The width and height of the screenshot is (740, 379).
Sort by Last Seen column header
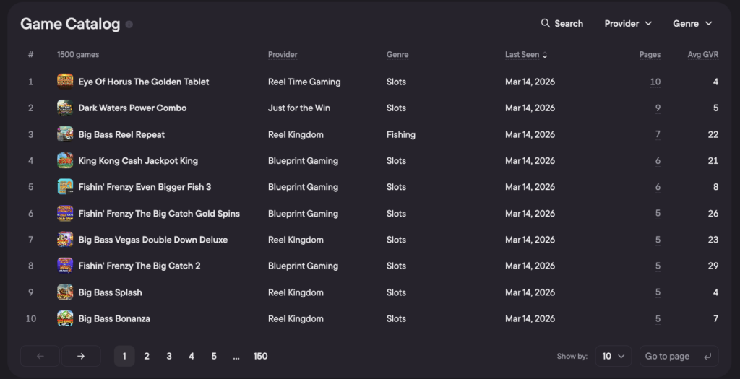(525, 55)
